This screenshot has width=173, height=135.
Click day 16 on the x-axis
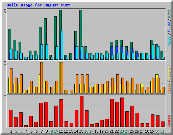pos(86,131)
